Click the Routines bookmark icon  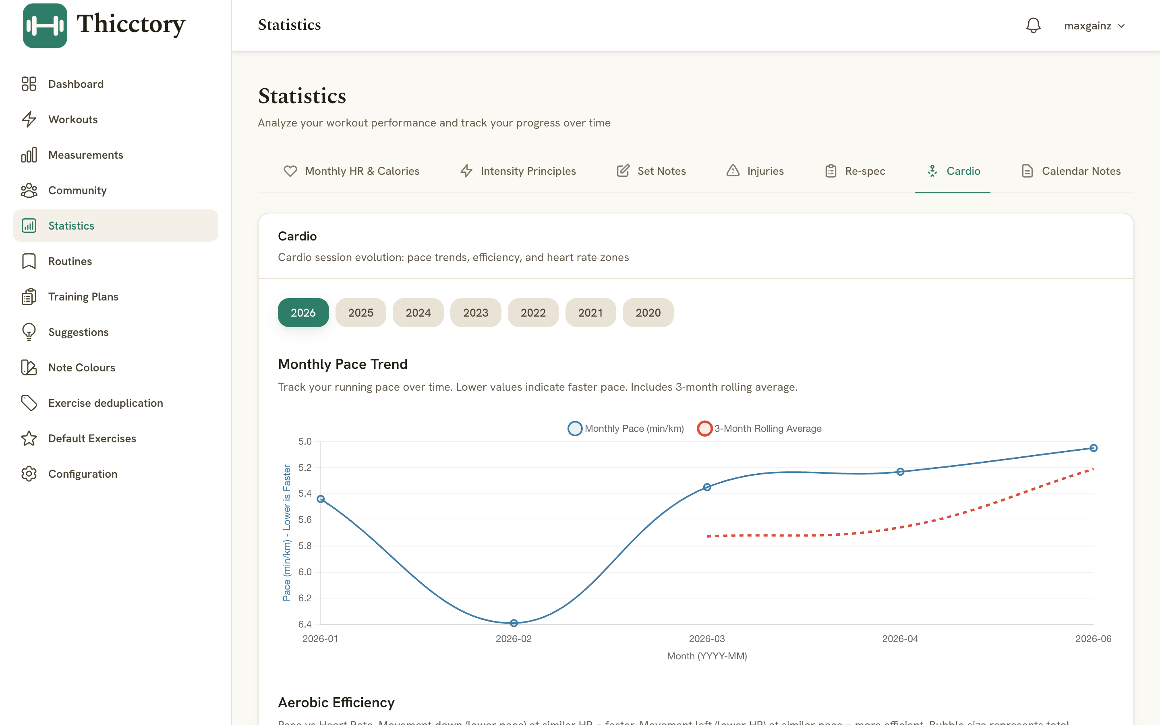click(x=29, y=261)
